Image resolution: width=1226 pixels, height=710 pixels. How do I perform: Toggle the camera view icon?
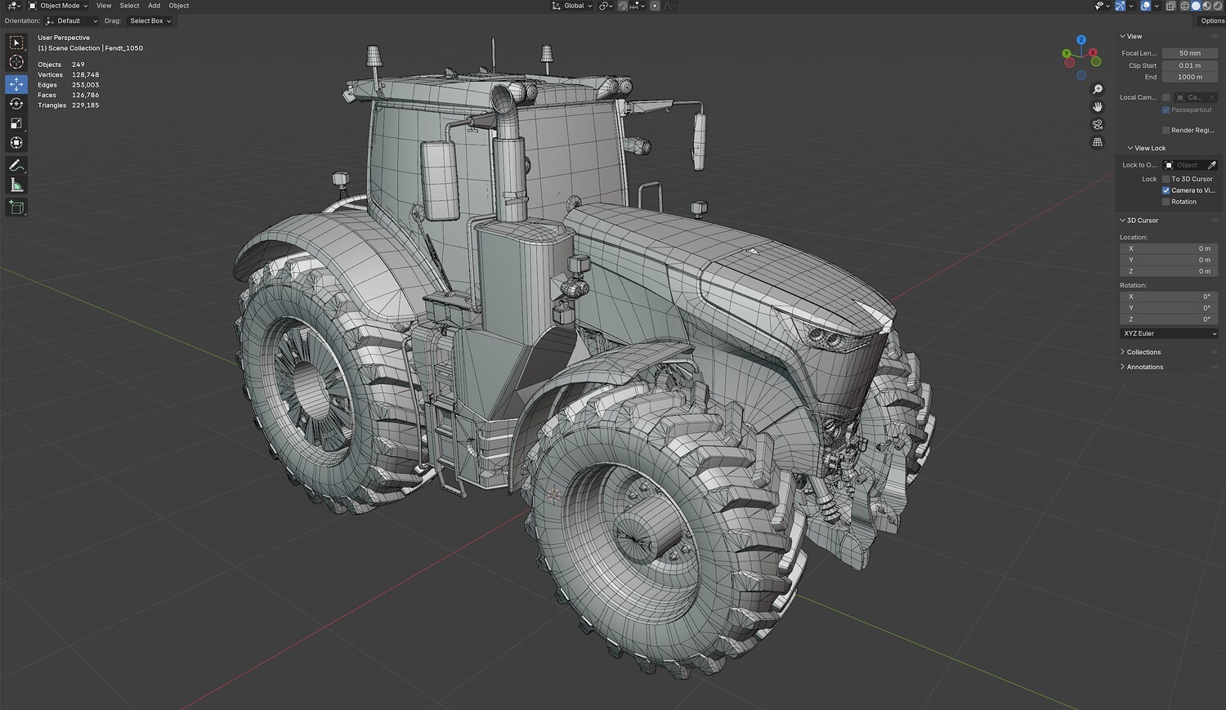click(x=1098, y=124)
